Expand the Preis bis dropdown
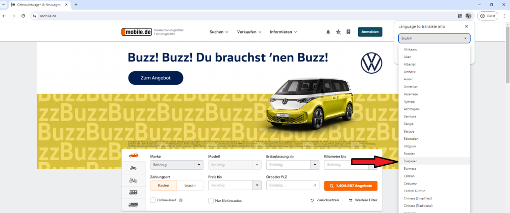Viewport: 510px width, 213px height. click(235, 186)
